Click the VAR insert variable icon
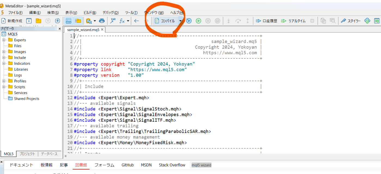This screenshot has width=381, height=174. tap(113, 21)
